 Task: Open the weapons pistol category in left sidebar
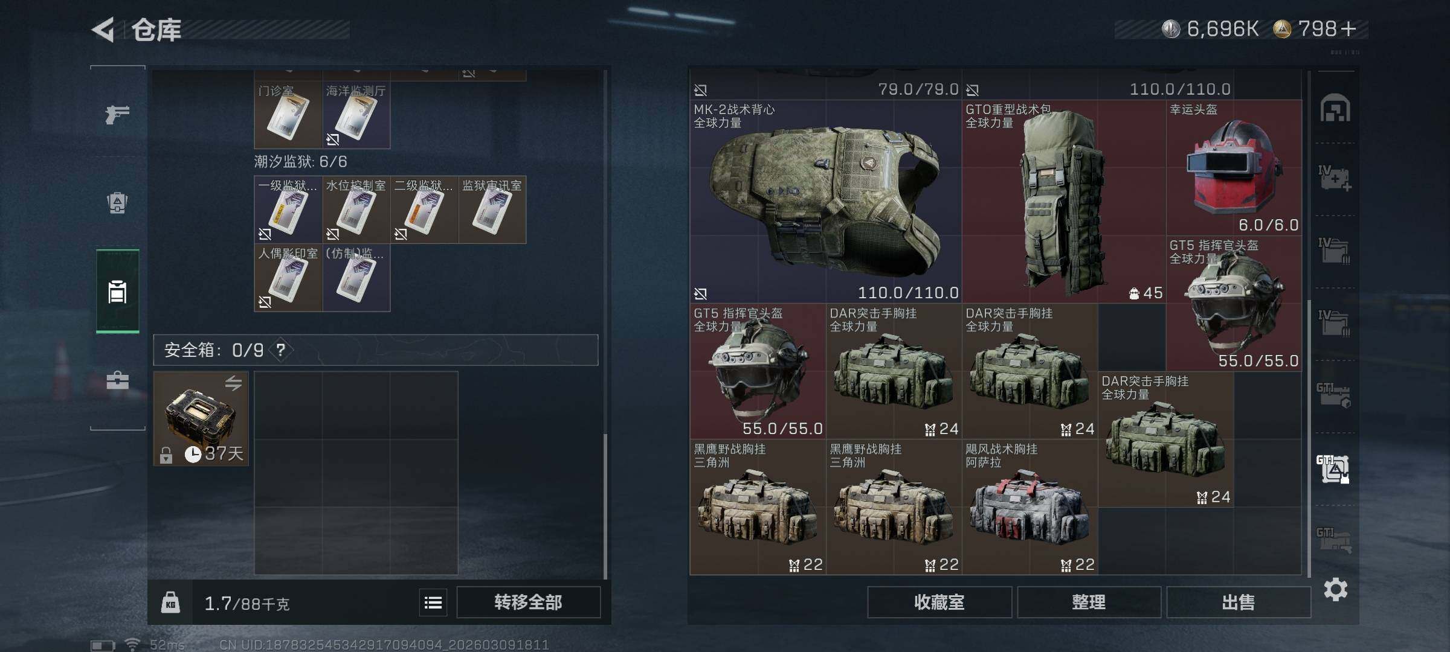click(117, 113)
